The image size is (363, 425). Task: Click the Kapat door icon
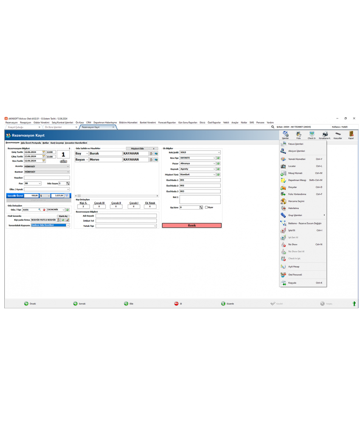click(351, 135)
